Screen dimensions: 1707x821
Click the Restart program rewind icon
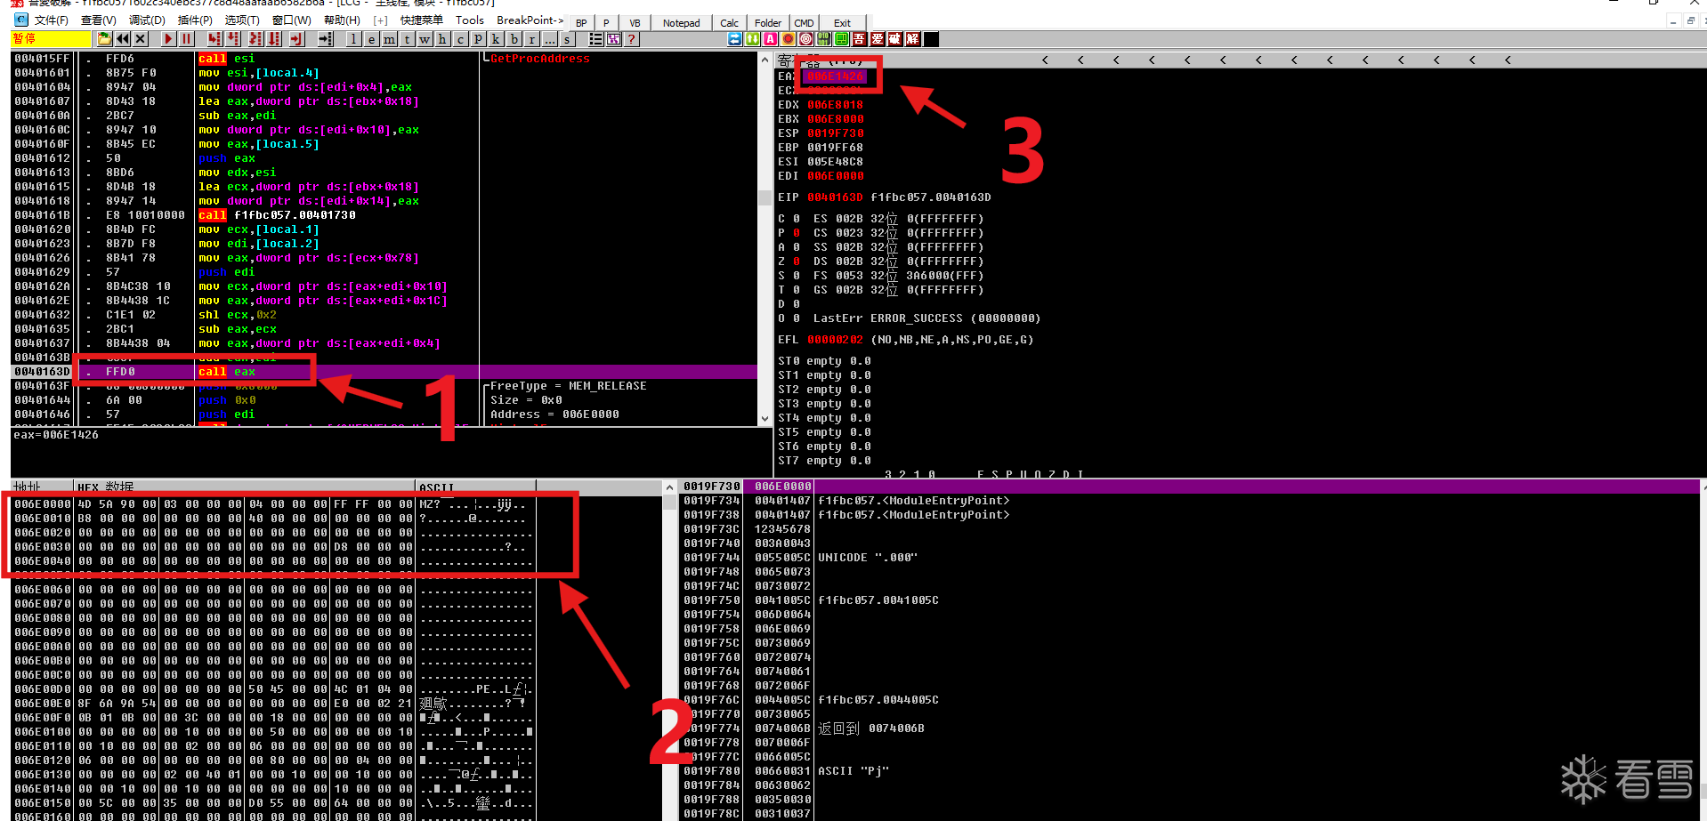tap(123, 39)
